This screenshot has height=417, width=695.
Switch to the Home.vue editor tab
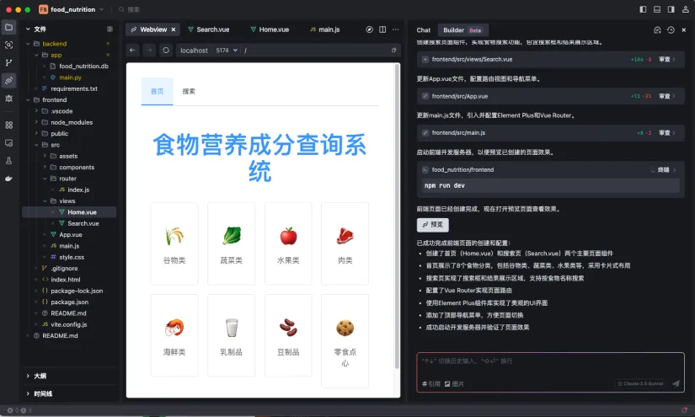coord(270,29)
